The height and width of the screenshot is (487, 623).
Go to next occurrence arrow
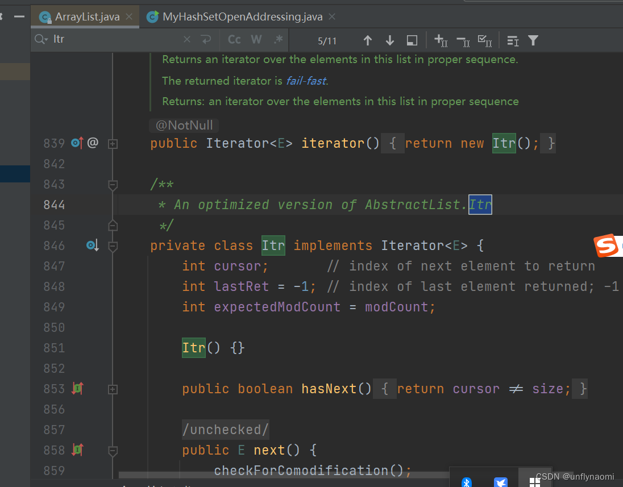[x=390, y=40]
